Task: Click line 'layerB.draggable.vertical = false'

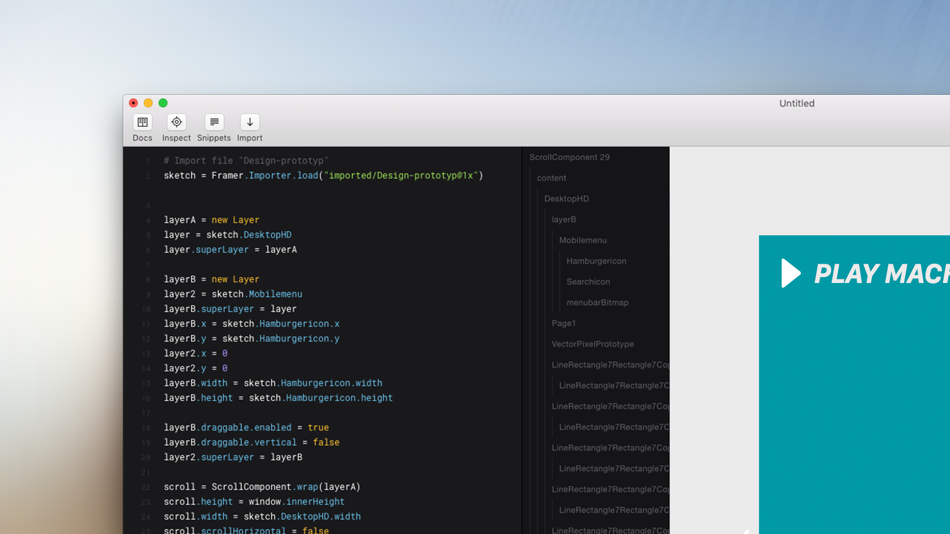Action: tap(252, 443)
